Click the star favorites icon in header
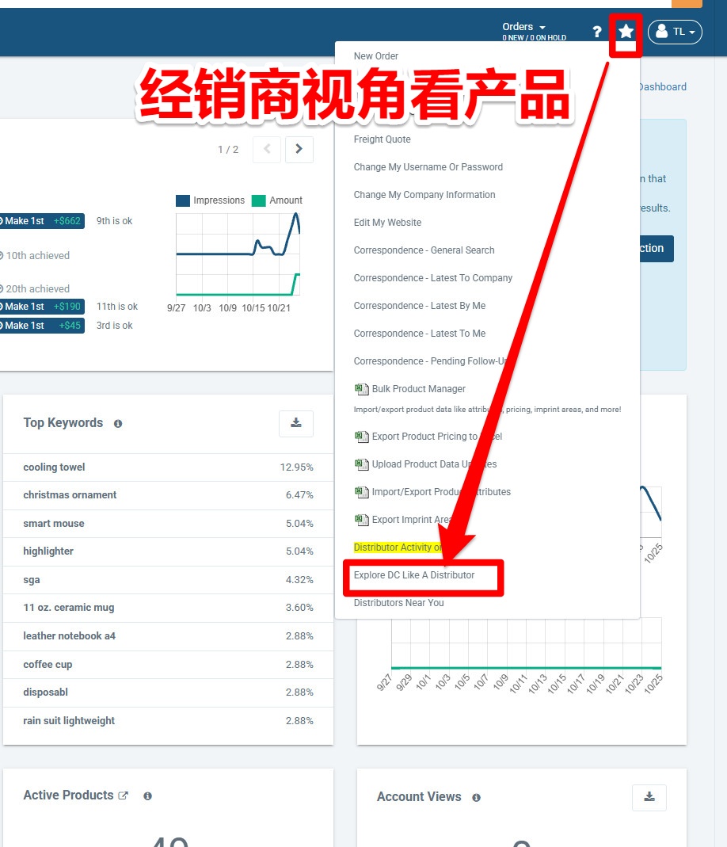 pos(626,32)
